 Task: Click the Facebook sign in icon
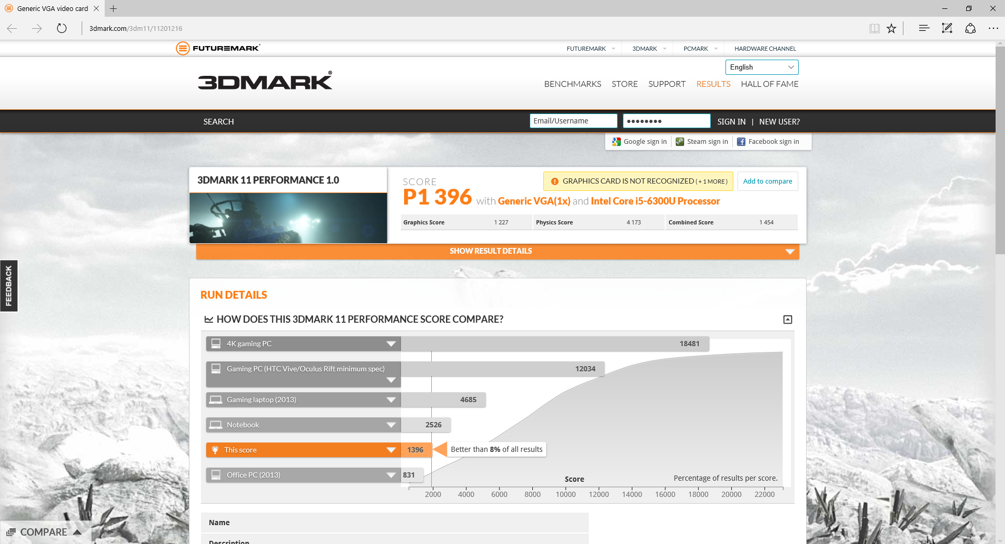click(x=741, y=142)
